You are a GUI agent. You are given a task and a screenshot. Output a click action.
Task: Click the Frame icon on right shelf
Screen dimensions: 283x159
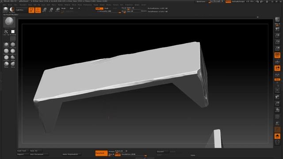pos(277,90)
